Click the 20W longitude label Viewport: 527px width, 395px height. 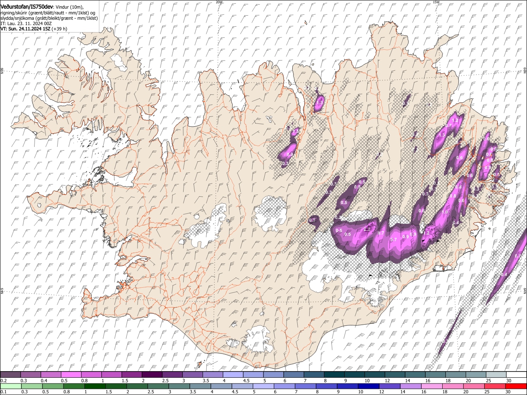click(x=219, y=2)
